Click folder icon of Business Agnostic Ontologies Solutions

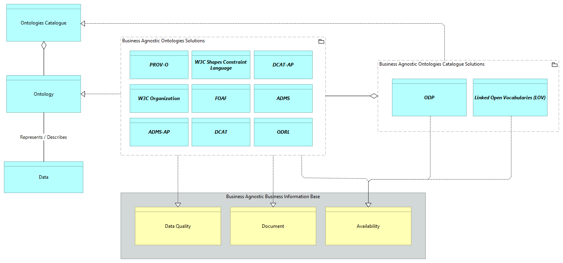(321, 41)
